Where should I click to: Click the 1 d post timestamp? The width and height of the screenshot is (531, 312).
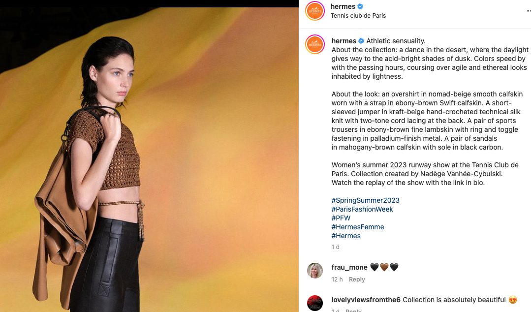tap(335, 247)
